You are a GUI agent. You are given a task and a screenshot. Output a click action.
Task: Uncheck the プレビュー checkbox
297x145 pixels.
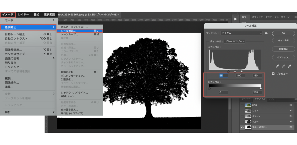coord(273,74)
